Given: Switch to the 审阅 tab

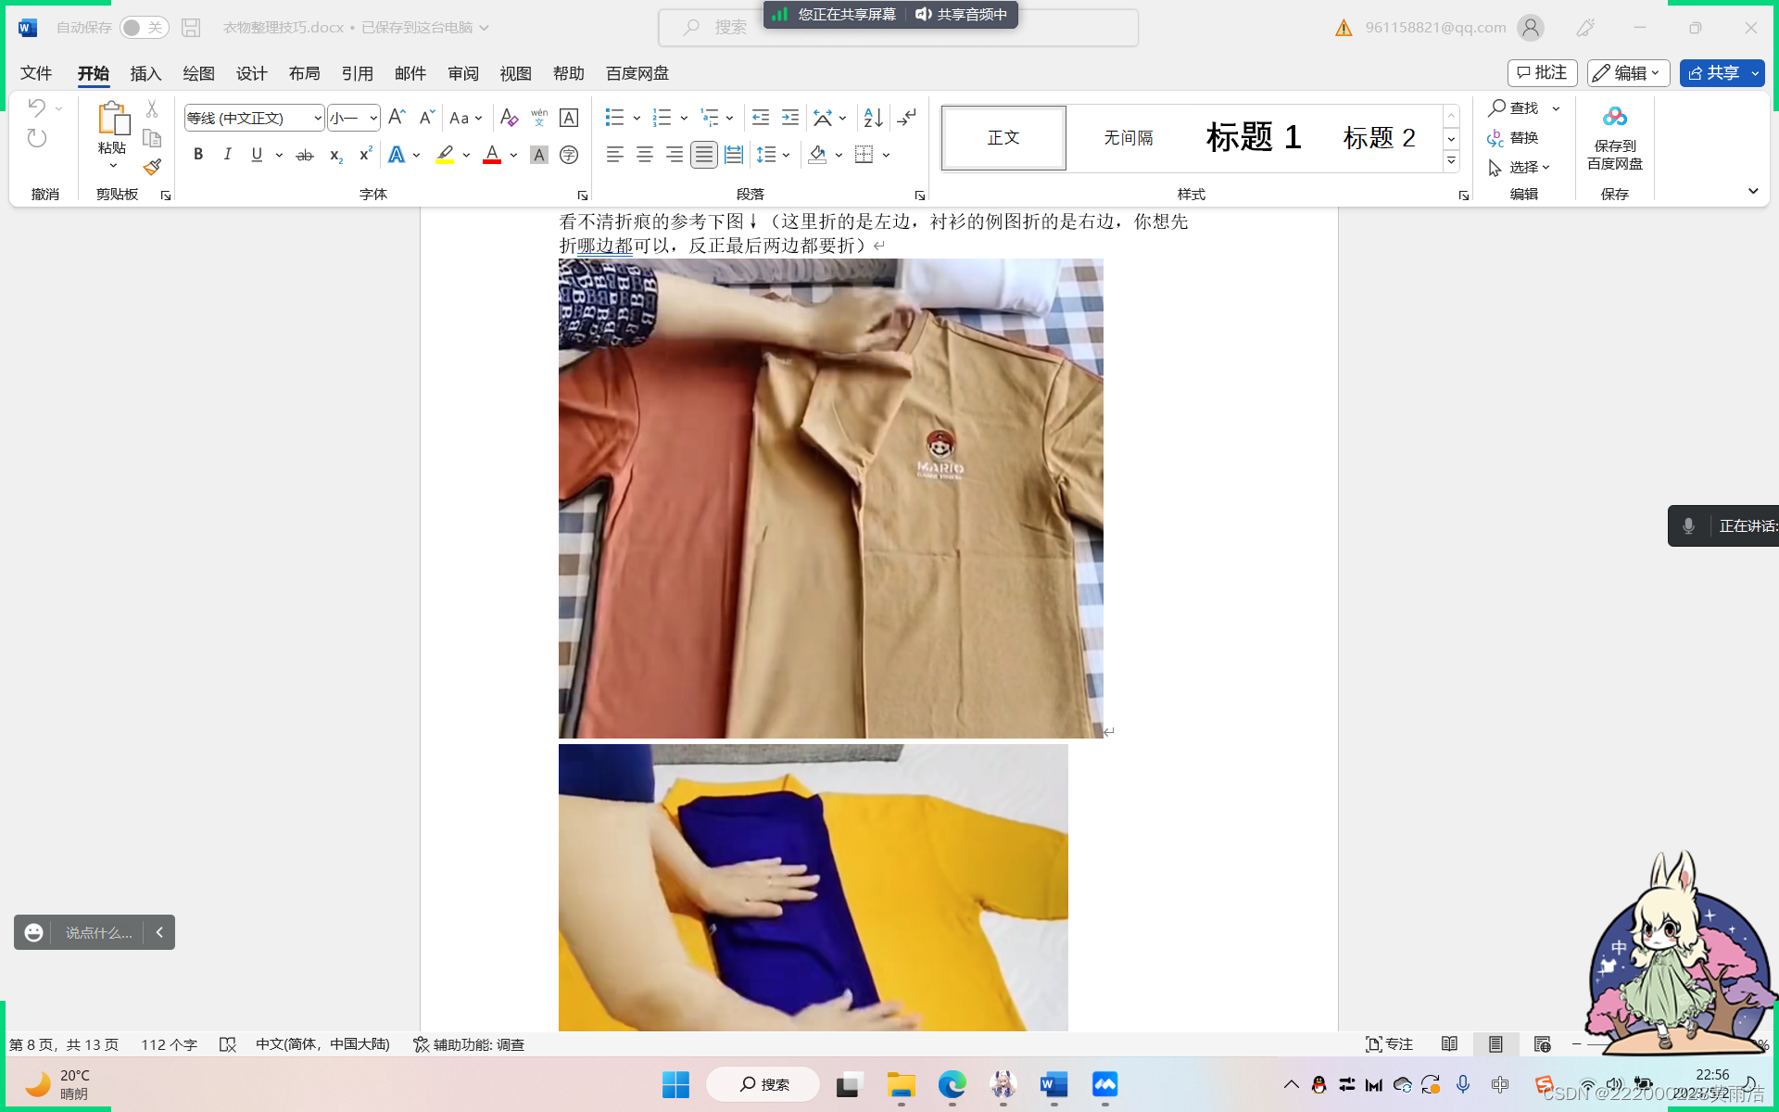Looking at the screenshot, I should [x=462, y=73].
